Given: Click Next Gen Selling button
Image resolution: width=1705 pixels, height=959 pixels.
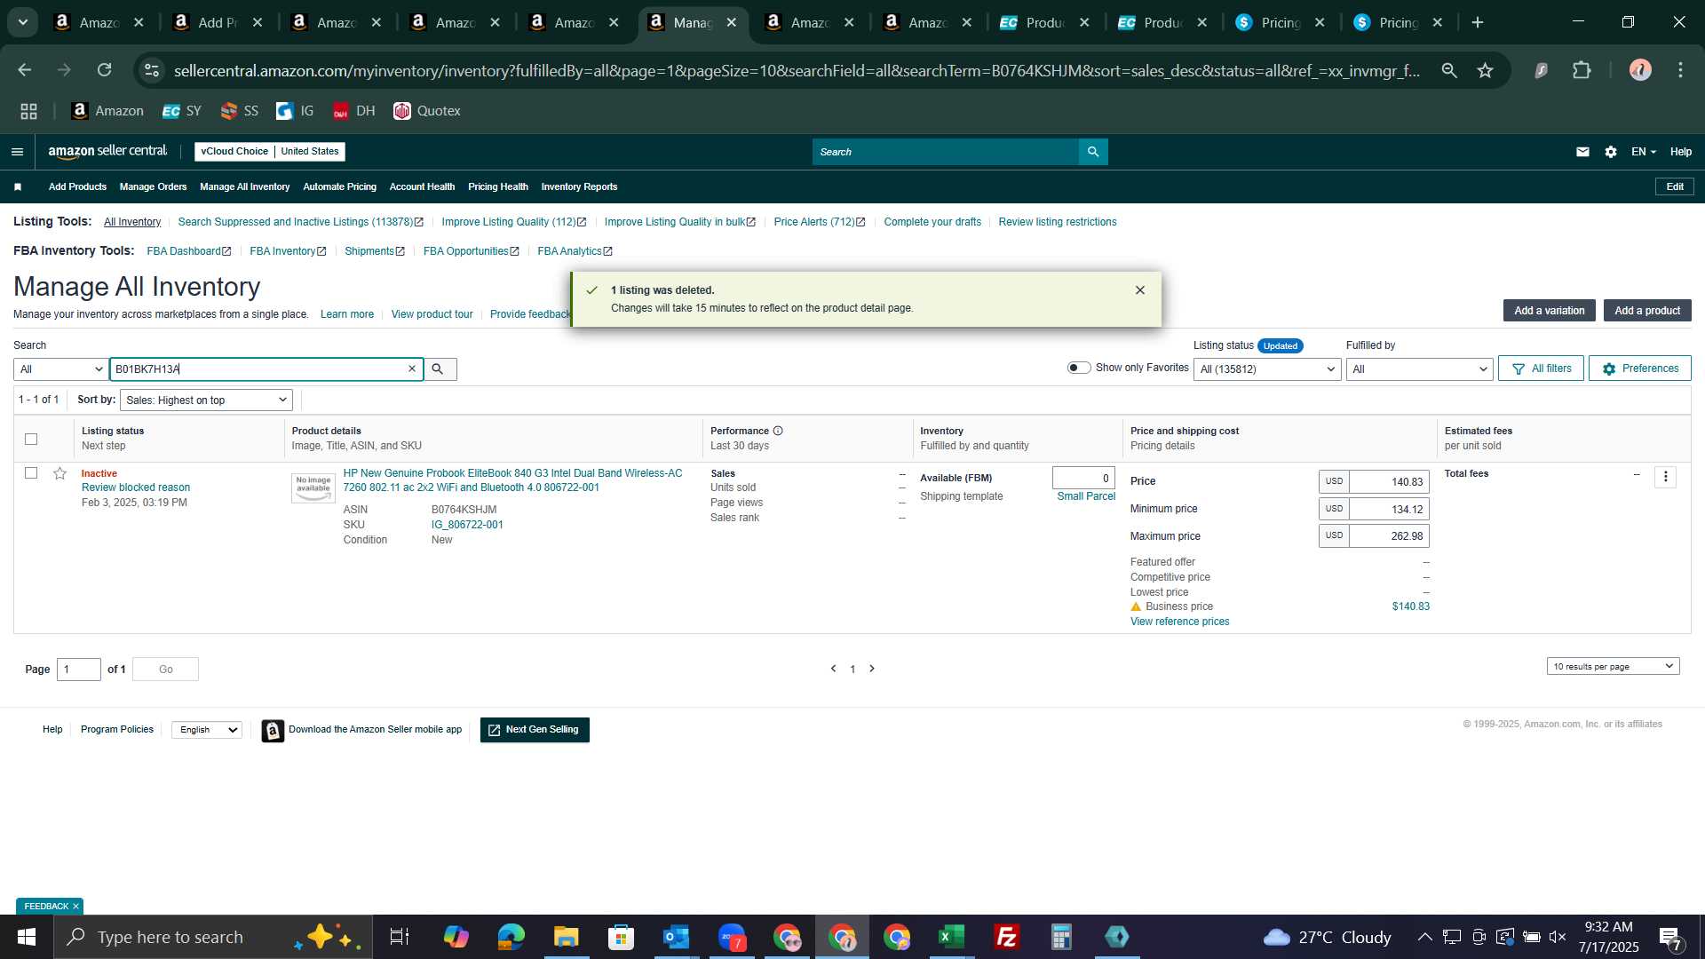Looking at the screenshot, I should 535,730.
